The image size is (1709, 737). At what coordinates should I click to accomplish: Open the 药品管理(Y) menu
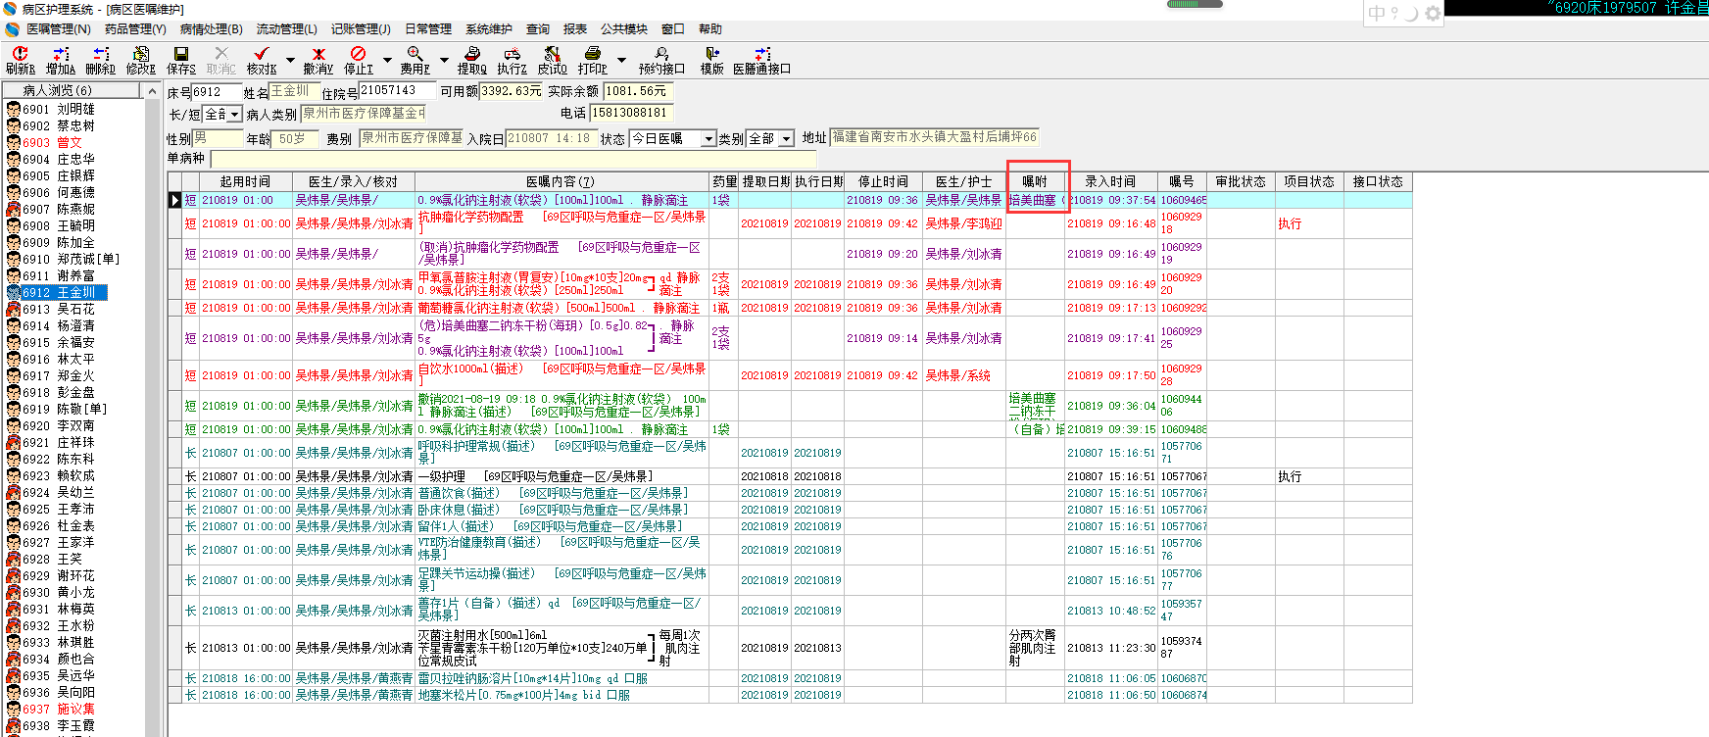coord(135,29)
